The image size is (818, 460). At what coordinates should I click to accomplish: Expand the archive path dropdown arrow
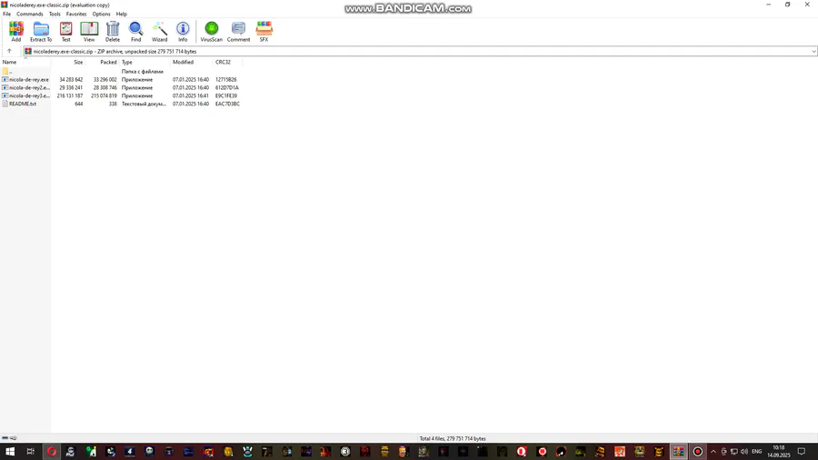tap(813, 52)
